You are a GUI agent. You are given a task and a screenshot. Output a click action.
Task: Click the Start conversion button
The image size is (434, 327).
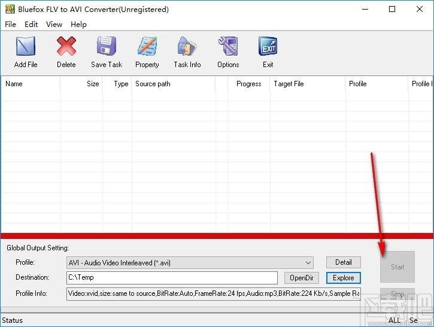(x=397, y=267)
